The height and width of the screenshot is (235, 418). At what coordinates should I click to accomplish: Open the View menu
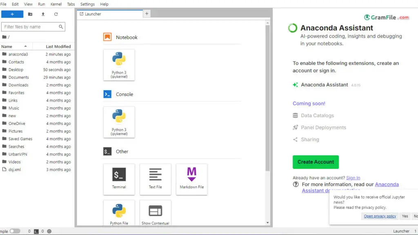click(28, 4)
